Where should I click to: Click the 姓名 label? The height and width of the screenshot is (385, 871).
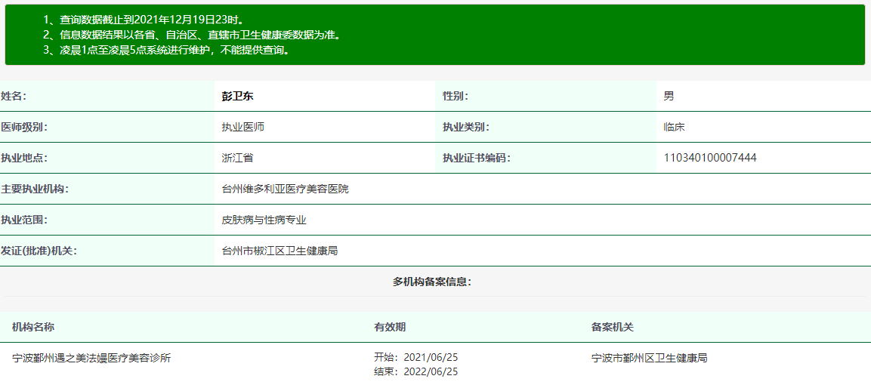click(x=14, y=96)
